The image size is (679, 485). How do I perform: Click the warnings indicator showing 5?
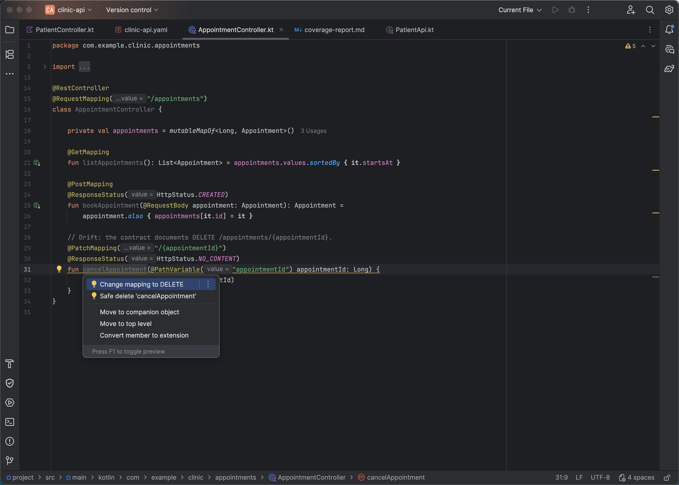click(x=630, y=46)
